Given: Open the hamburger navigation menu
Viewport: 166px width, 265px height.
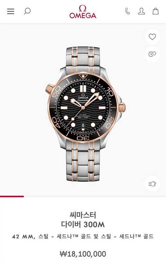Looking at the screenshot, I should point(11,11).
